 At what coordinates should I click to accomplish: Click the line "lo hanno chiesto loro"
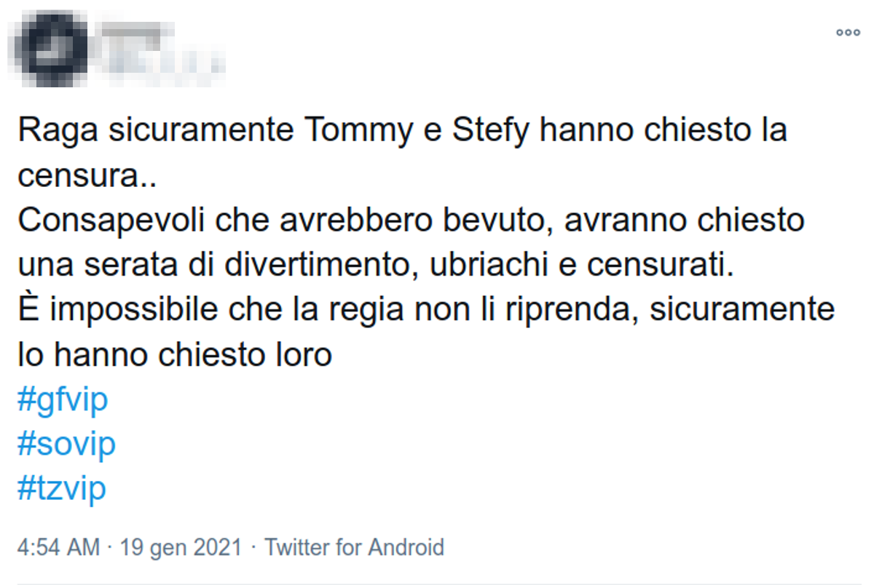click(x=175, y=355)
